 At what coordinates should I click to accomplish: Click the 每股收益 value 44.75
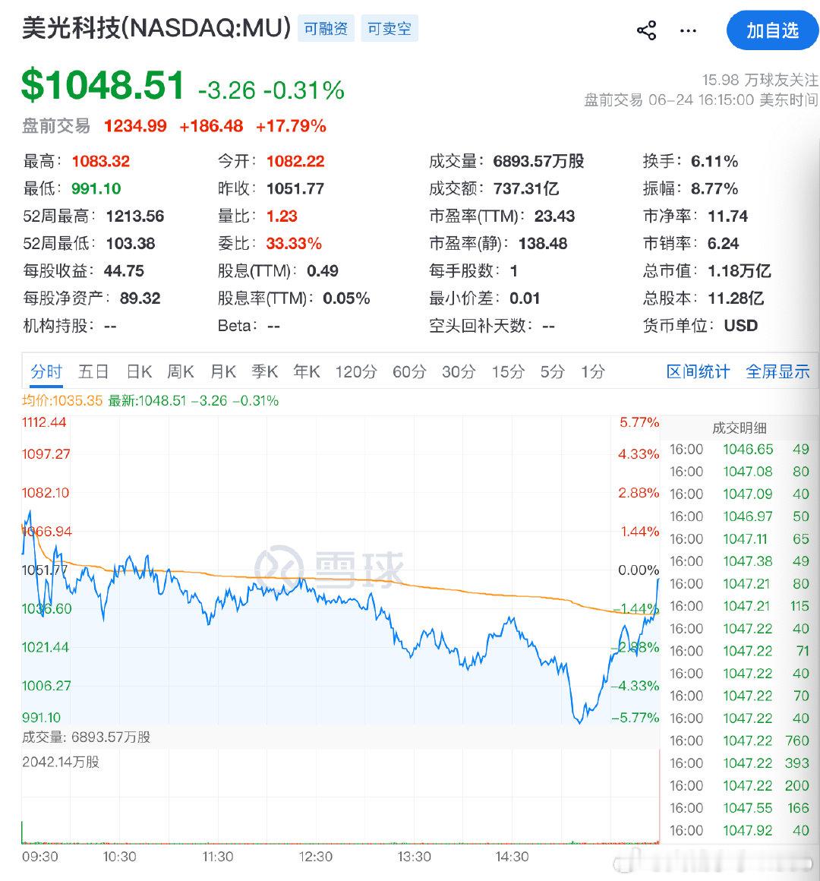[124, 271]
